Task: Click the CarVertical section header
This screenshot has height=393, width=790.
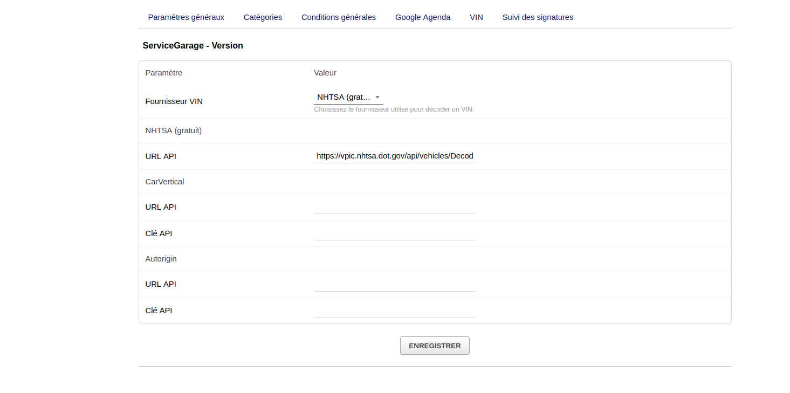Action: click(164, 182)
